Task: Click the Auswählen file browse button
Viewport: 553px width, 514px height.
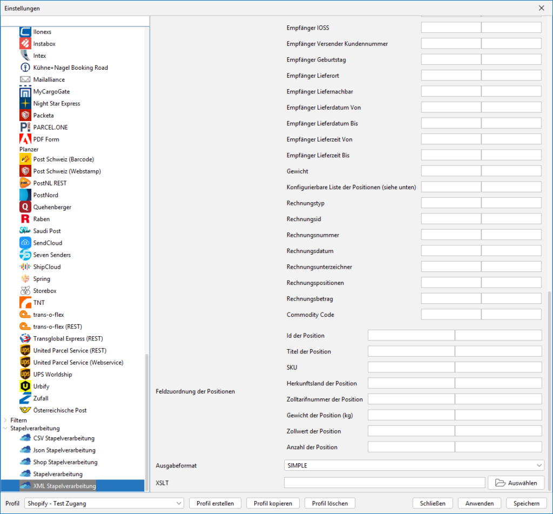Action: click(516, 483)
